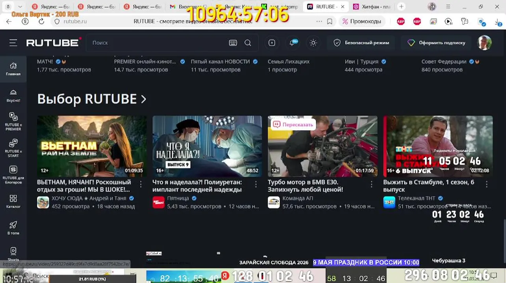Open options menu for Турбо мотор video

(372, 184)
